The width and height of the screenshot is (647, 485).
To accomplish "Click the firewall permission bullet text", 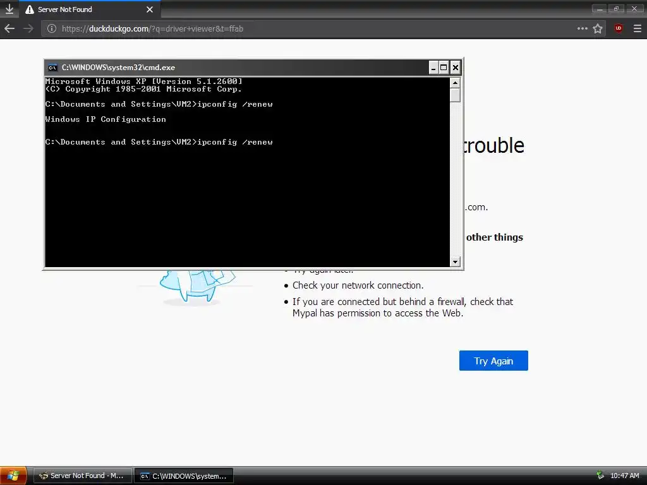I will (x=402, y=308).
